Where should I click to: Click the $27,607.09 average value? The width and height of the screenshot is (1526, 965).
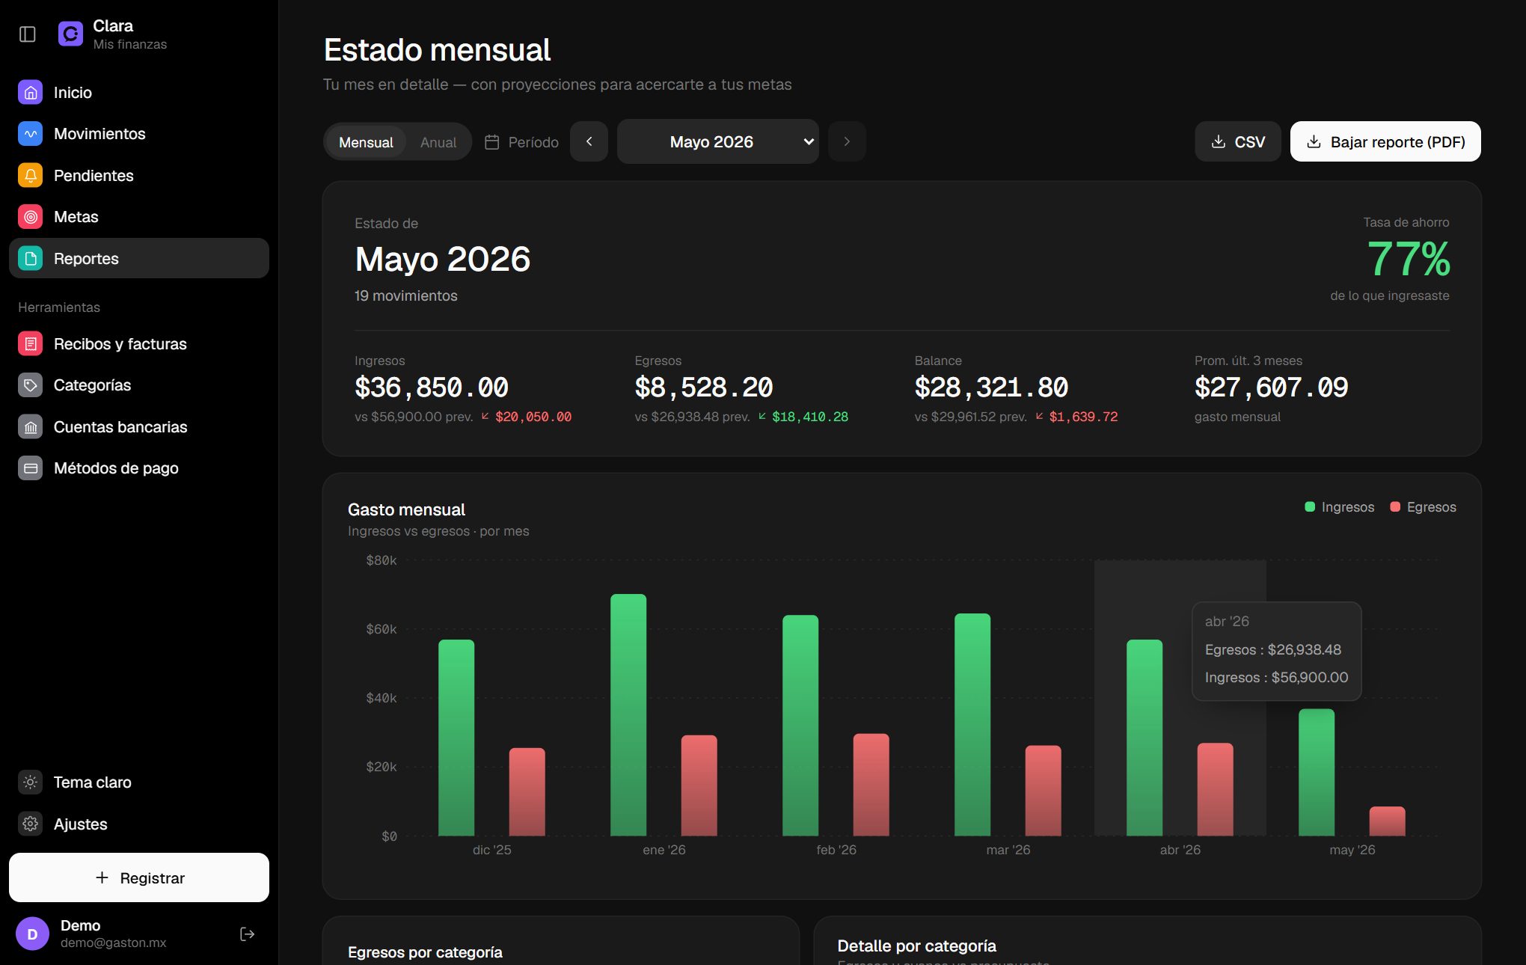tap(1271, 387)
